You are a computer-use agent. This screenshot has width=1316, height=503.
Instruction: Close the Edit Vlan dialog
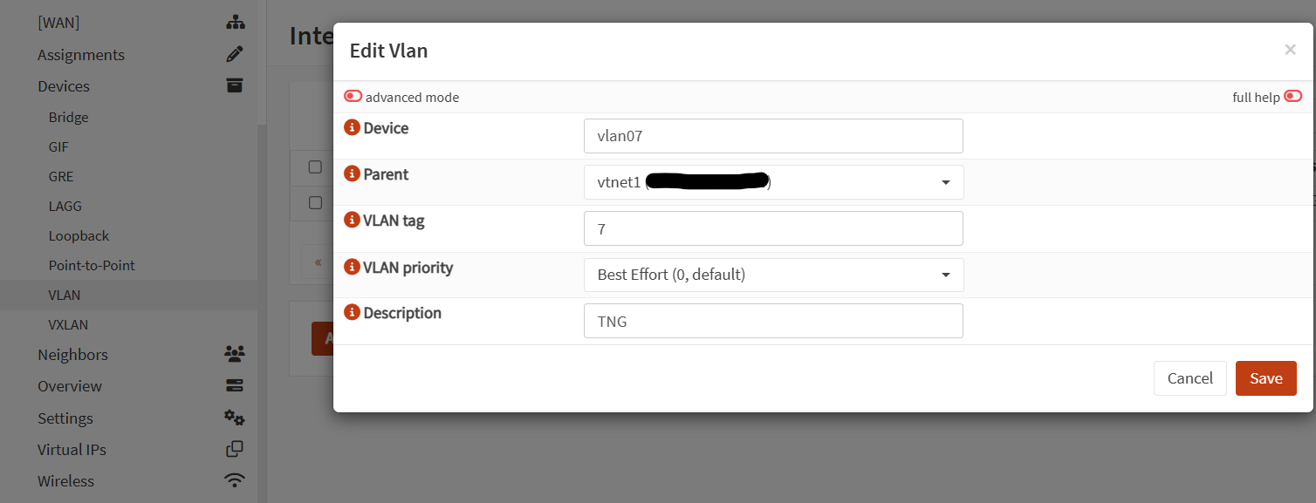coord(1290,50)
